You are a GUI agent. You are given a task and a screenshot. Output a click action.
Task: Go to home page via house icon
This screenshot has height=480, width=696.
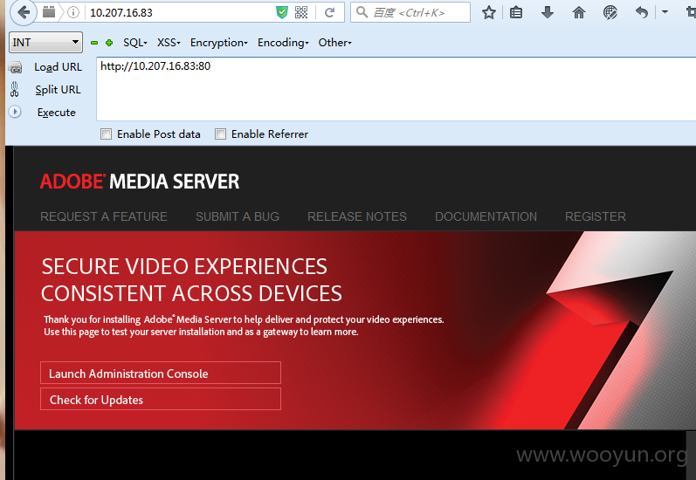click(x=579, y=12)
